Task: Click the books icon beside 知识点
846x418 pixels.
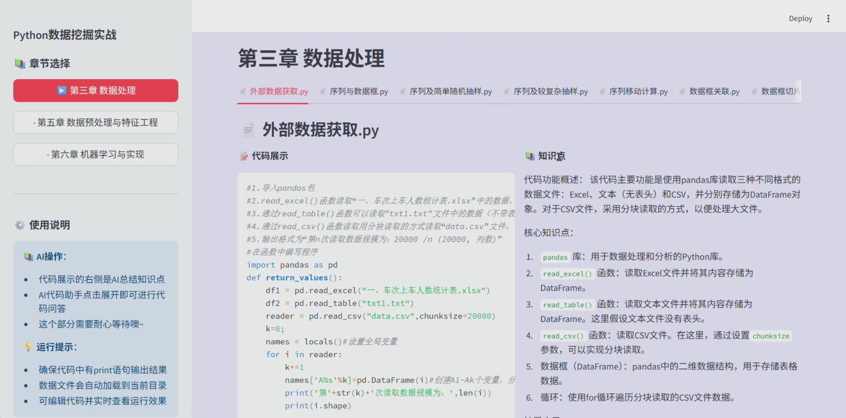Action: (529, 156)
